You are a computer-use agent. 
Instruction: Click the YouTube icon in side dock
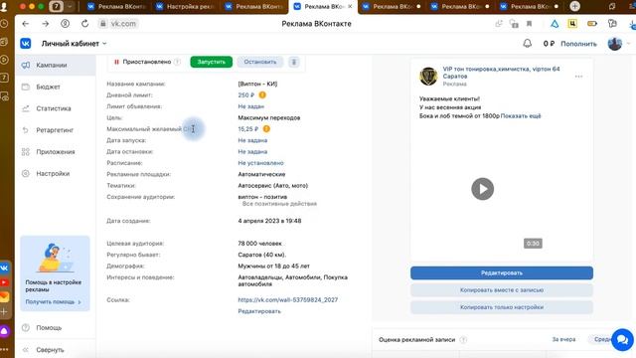coord(4,282)
